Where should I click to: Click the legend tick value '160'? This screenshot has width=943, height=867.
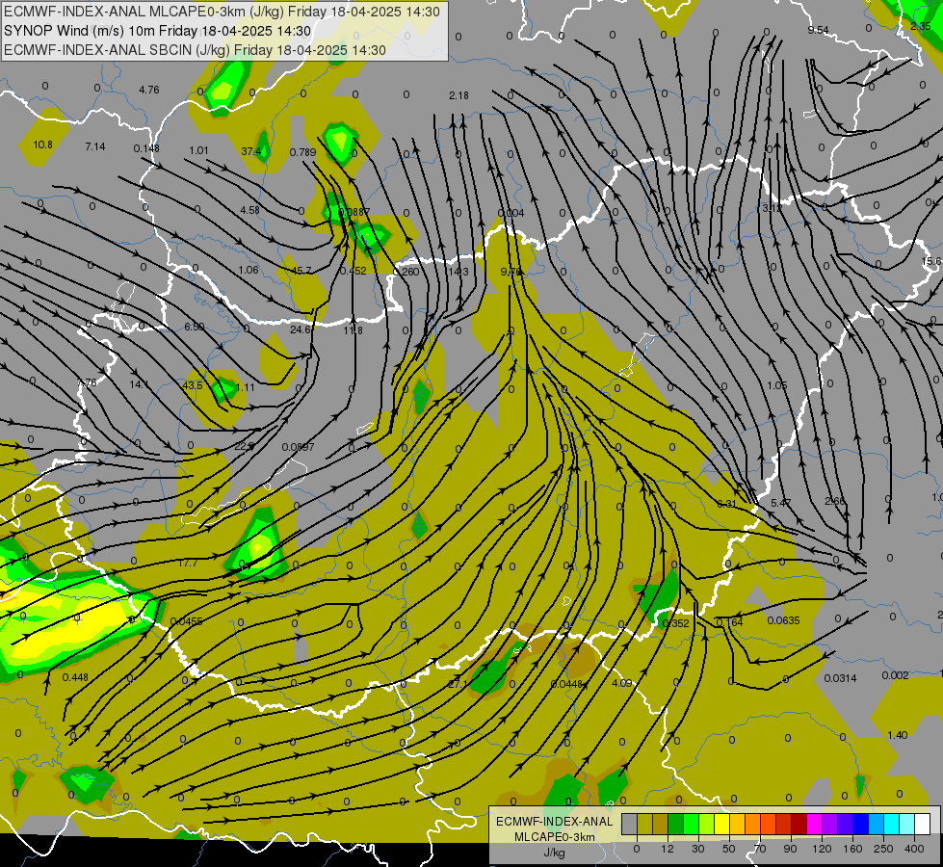coord(852,849)
